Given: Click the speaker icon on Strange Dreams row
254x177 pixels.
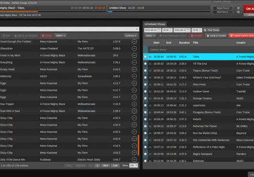Looking at the screenshot, I should click(150, 99).
